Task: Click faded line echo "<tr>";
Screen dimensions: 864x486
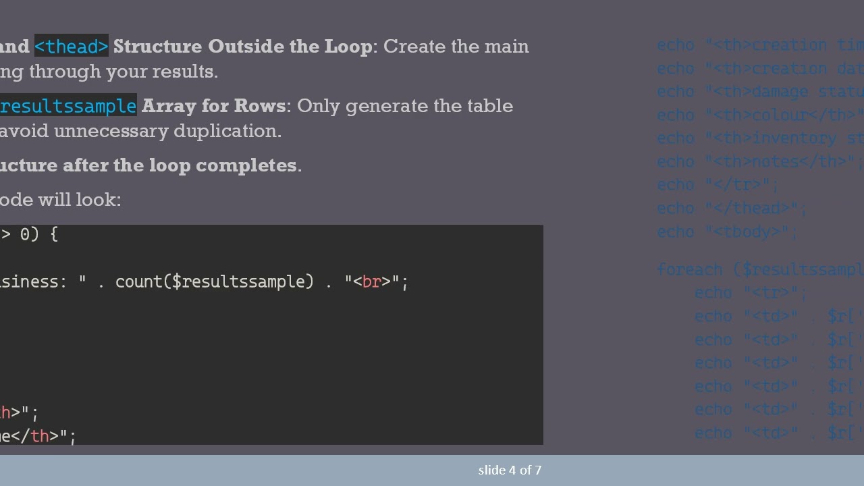Action: 751,293
